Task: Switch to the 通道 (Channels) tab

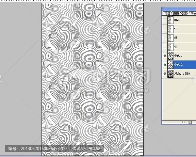Action: 176,13
